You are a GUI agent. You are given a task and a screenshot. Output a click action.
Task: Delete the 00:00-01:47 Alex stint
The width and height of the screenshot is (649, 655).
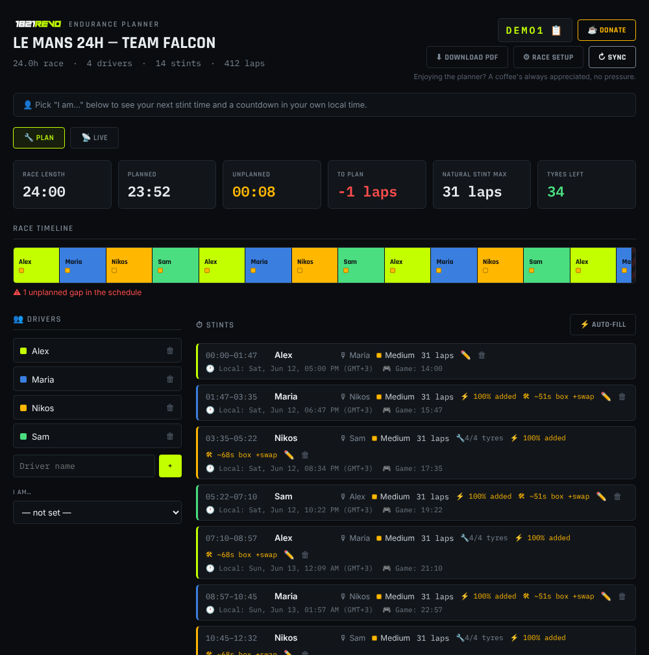click(x=482, y=355)
